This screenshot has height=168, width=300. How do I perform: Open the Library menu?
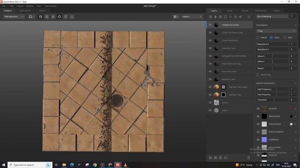[20, 6]
